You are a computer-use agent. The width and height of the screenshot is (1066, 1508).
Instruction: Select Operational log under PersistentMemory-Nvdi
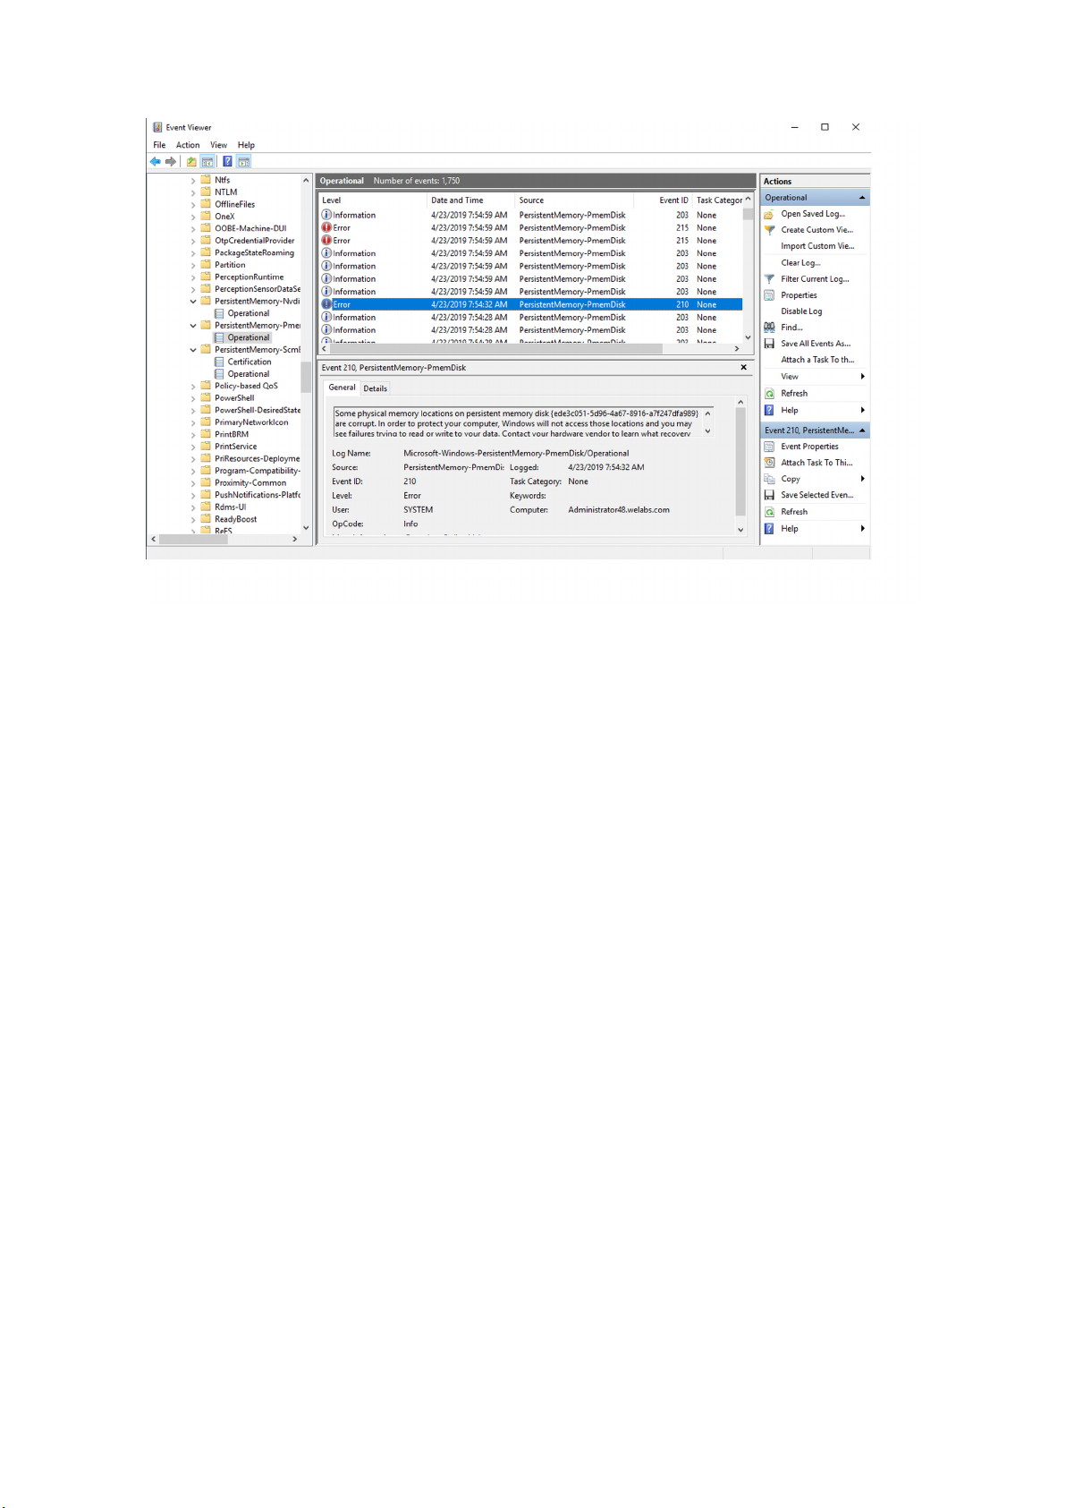pos(248,313)
